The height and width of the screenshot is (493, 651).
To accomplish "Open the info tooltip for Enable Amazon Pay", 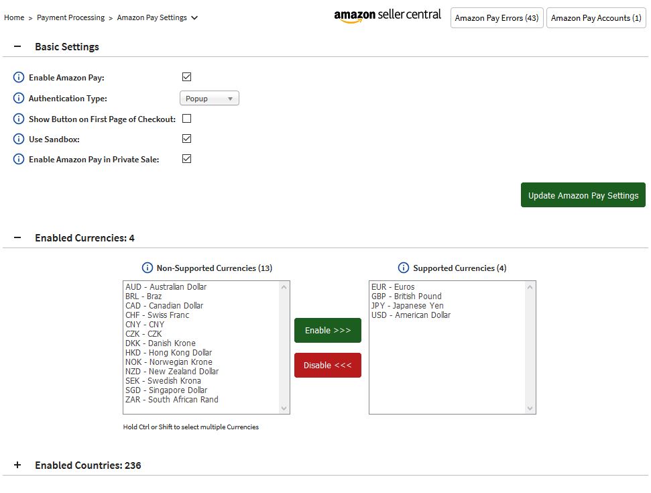I will [x=18, y=77].
